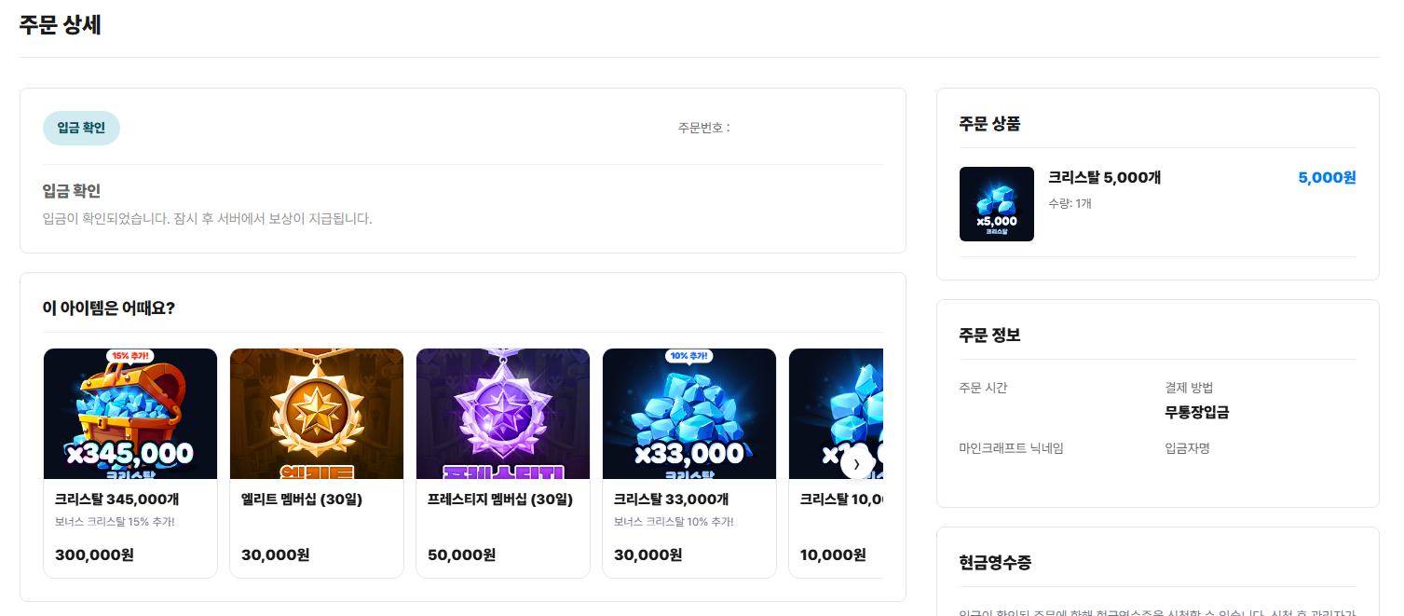Click the blue 5,000원 order price
The image size is (1404, 616).
(1327, 178)
